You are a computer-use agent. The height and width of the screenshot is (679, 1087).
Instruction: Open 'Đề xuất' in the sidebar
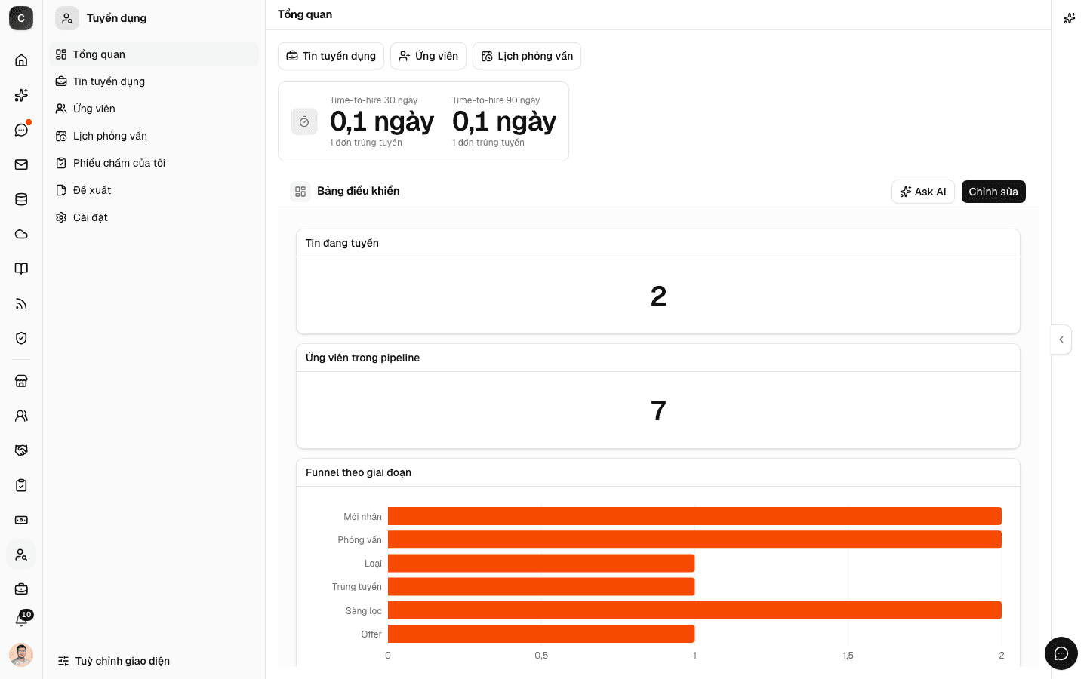coord(154,190)
